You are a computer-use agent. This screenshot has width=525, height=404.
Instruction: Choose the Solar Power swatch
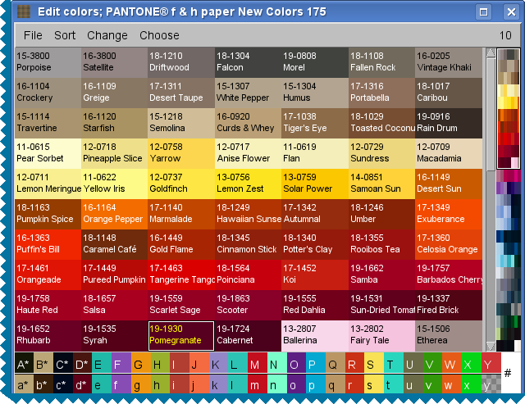(315, 184)
